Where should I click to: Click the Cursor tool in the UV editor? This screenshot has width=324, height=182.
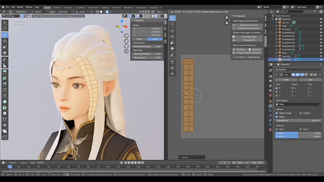172,24
